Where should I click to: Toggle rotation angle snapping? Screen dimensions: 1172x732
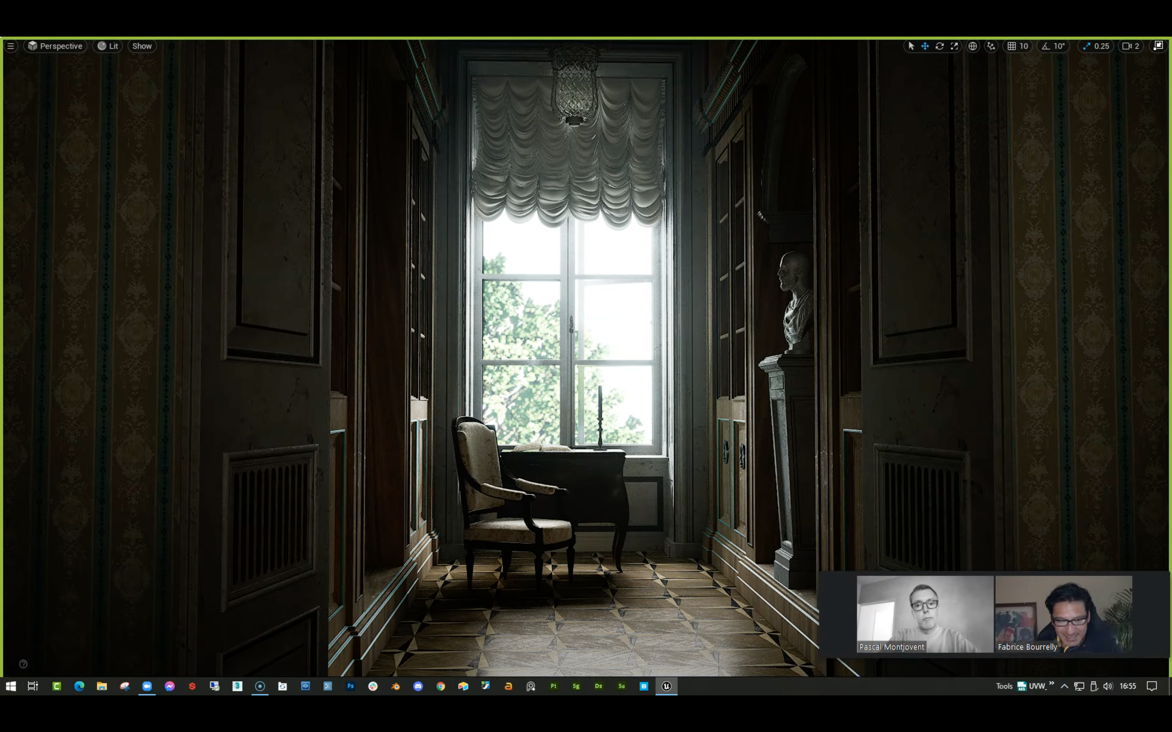(x=1045, y=46)
